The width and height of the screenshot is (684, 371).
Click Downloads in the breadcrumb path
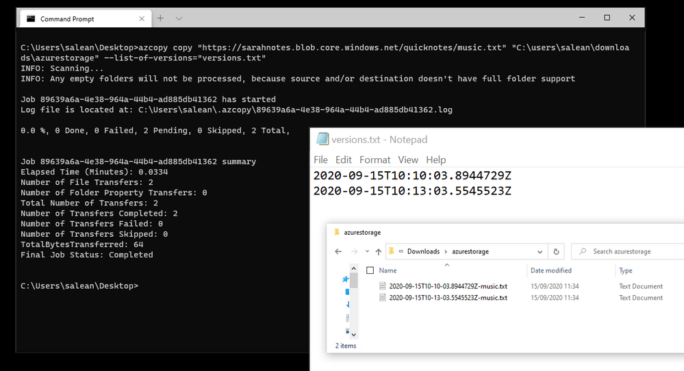coord(423,251)
